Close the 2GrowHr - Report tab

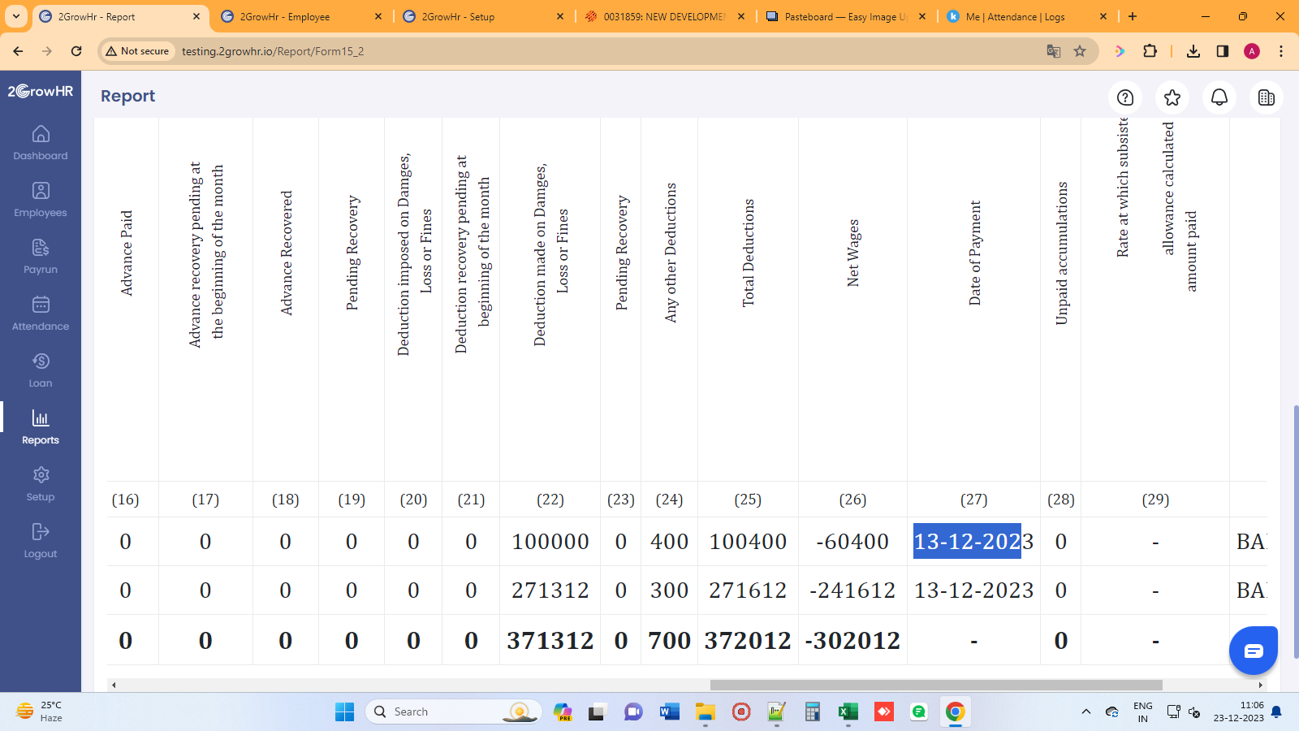pos(196,16)
